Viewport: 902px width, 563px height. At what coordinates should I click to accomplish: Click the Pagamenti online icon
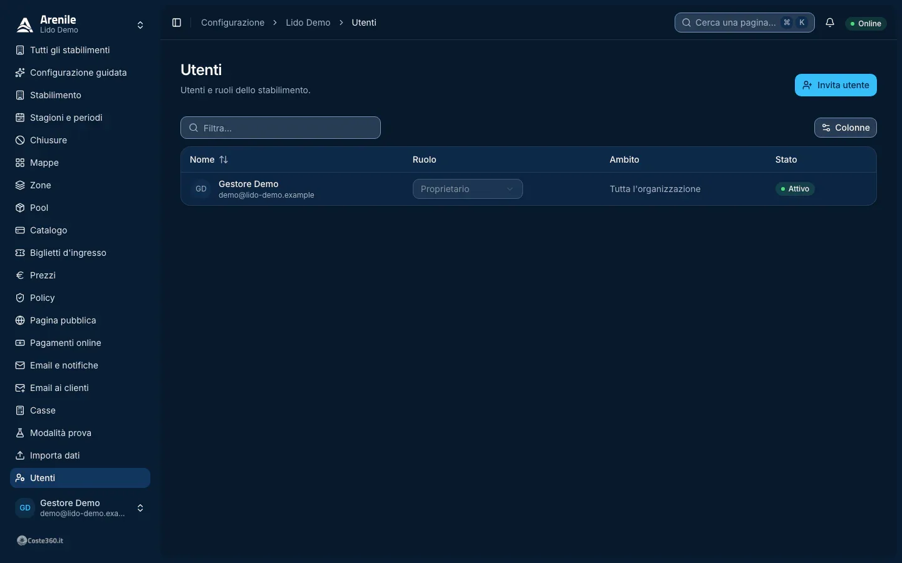[x=20, y=343]
